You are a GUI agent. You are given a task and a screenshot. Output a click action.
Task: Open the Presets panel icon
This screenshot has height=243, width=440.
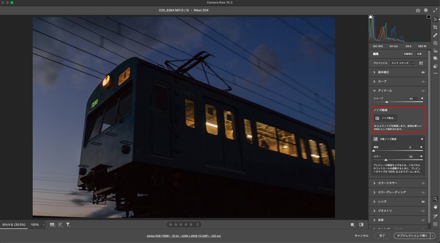click(x=435, y=66)
